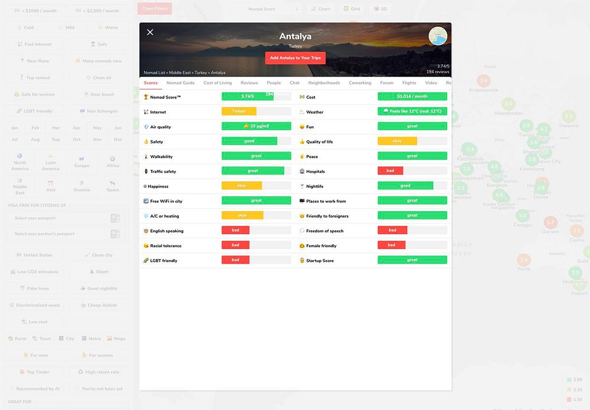This screenshot has height=410, width=590.
Task: Click the Female friendly icon
Action: click(x=301, y=245)
